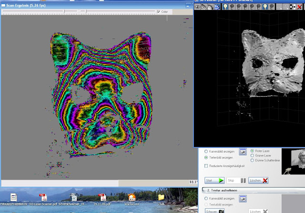Click Löschen button next to Stop
The image size is (305, 213).
(258, 181)
